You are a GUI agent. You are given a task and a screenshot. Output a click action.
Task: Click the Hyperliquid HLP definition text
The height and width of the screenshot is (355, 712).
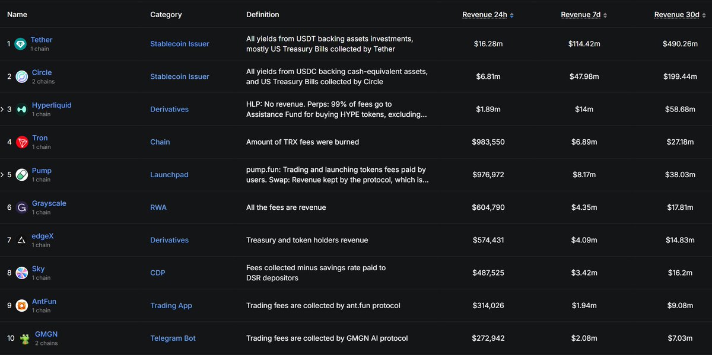(x=336, y=109)
